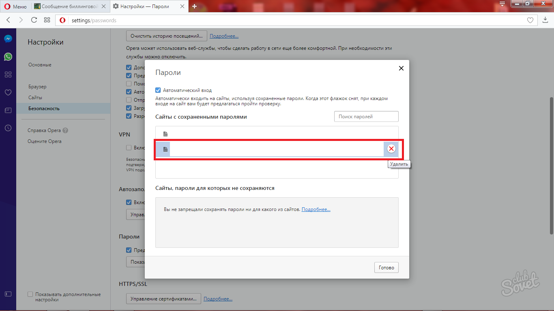This screenshot has height=311, width=554.
Task: Open the Браузер settings section
Action: (37, 87)
